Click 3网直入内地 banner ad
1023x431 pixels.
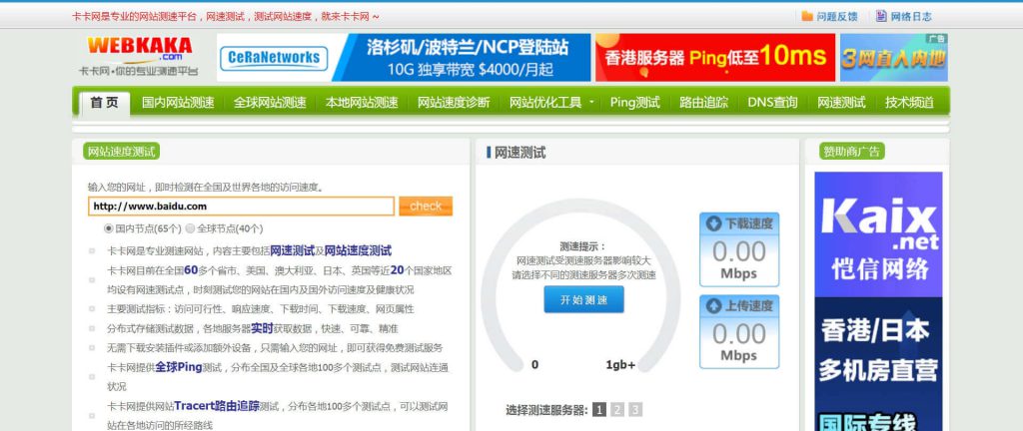894,57
